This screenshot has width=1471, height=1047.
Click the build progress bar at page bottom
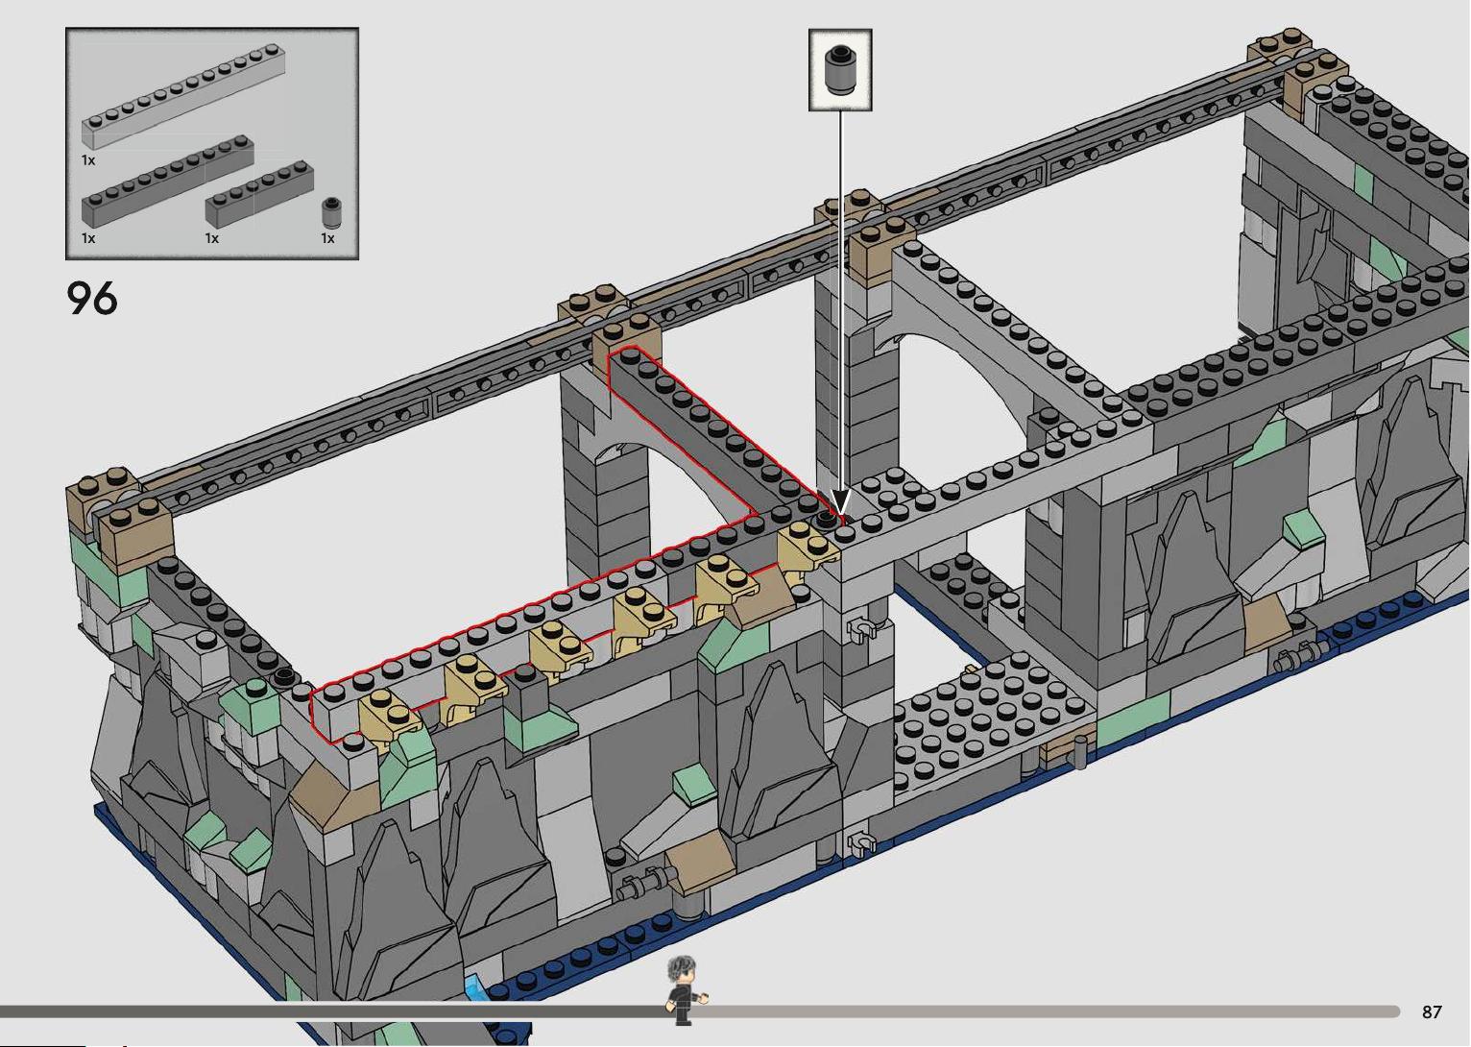pyautogui.click(x=700, y=1011)
